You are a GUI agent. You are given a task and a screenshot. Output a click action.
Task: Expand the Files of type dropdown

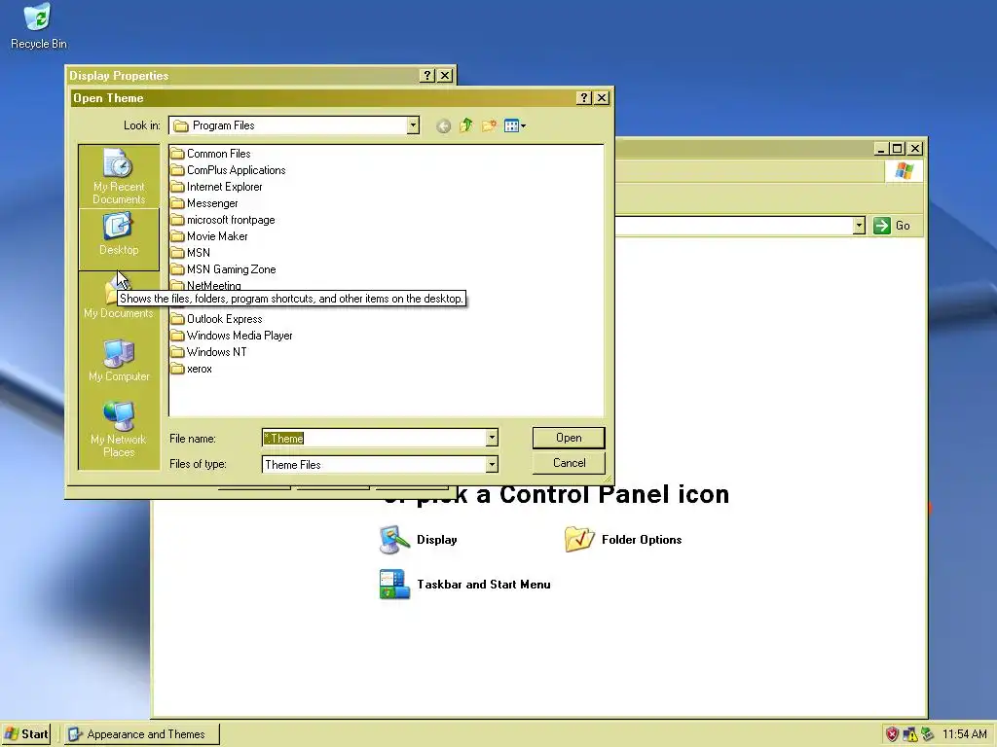click(x=492, y=464)
